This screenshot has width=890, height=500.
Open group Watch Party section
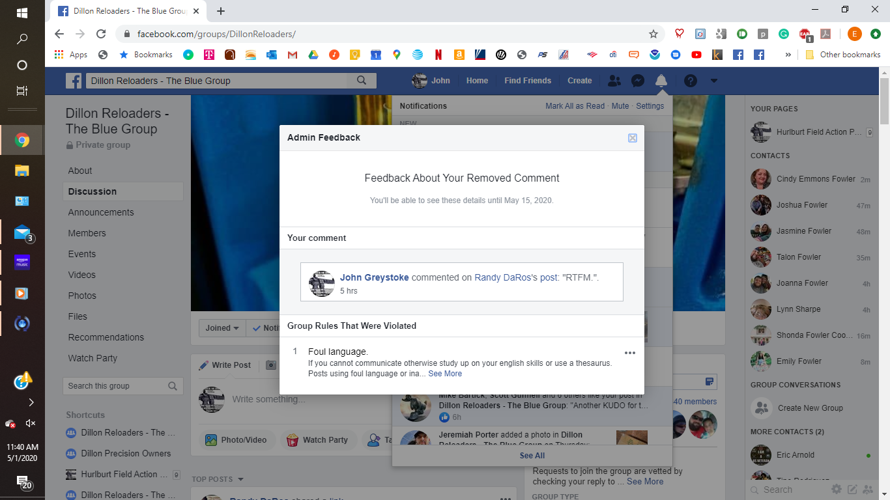pos(93,358)
